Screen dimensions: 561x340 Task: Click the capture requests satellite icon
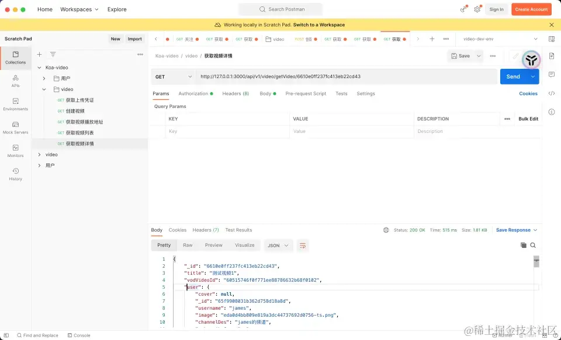coord(463,9)
